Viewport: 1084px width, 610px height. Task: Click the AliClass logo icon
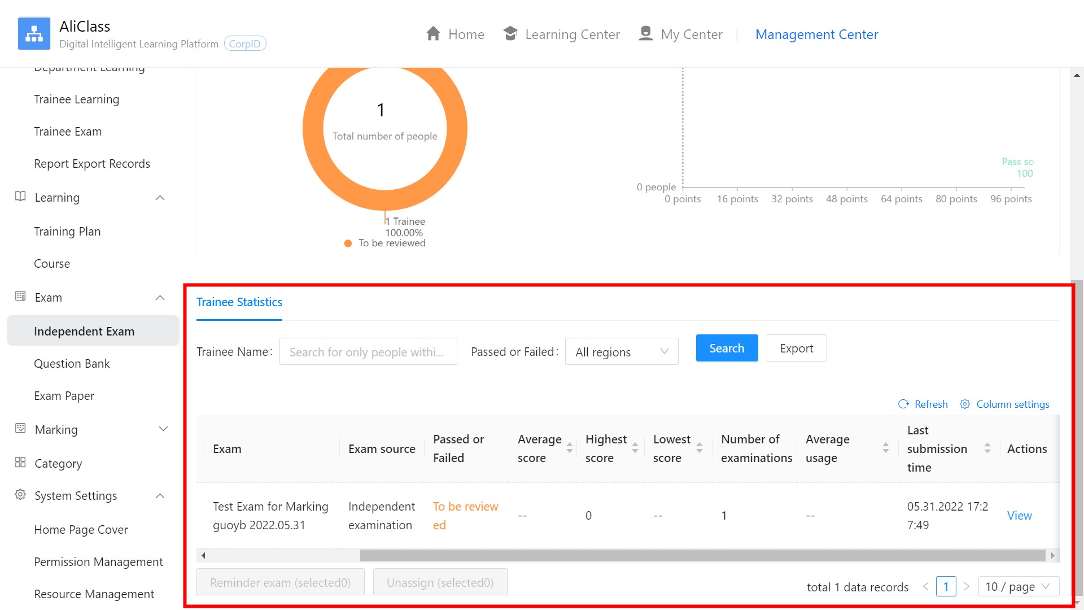click(x=34, y=34)
